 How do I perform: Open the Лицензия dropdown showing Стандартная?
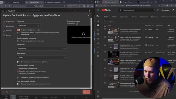pyautogui.click(x=28, y=25)
